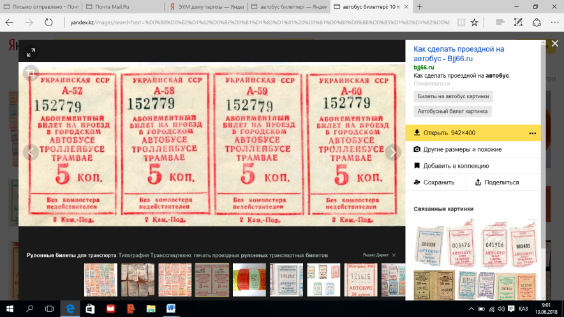Open Task View on taskbar
564x317 pixels.
tap(49, 309)
